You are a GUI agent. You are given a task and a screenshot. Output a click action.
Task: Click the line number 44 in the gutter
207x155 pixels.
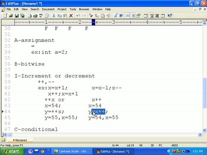tap(7, 112)
